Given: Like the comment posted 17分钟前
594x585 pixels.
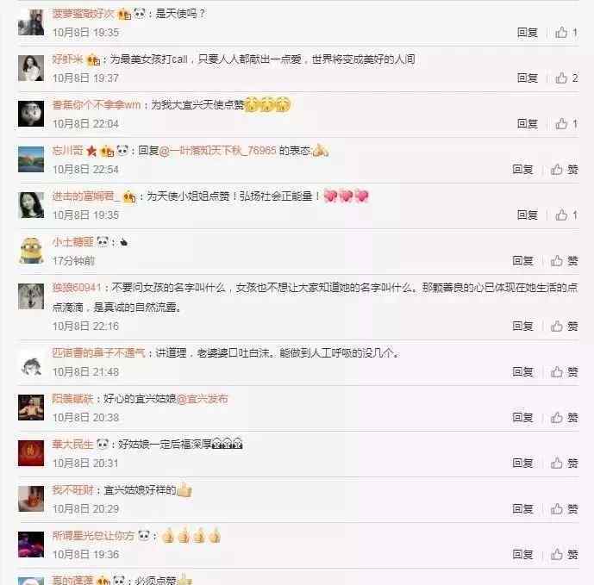Looking at the screenshot, I should point(564,260).
